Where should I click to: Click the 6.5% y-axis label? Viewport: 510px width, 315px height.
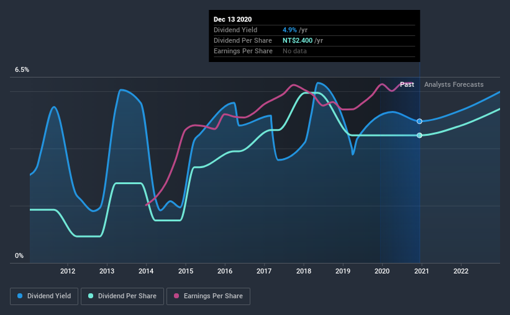(x=22, y=70)
